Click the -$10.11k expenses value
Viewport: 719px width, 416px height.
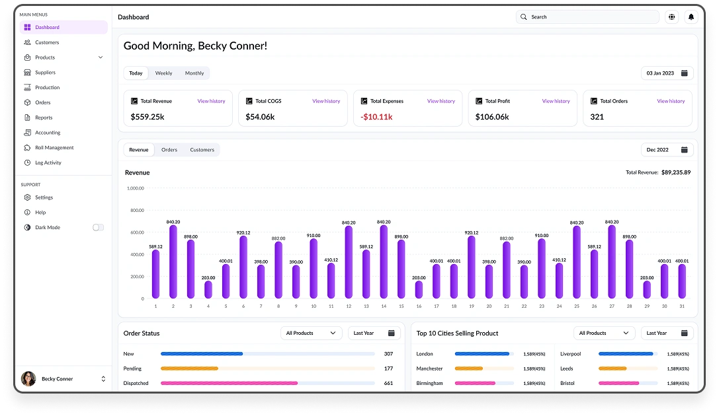tap(376, 117)
